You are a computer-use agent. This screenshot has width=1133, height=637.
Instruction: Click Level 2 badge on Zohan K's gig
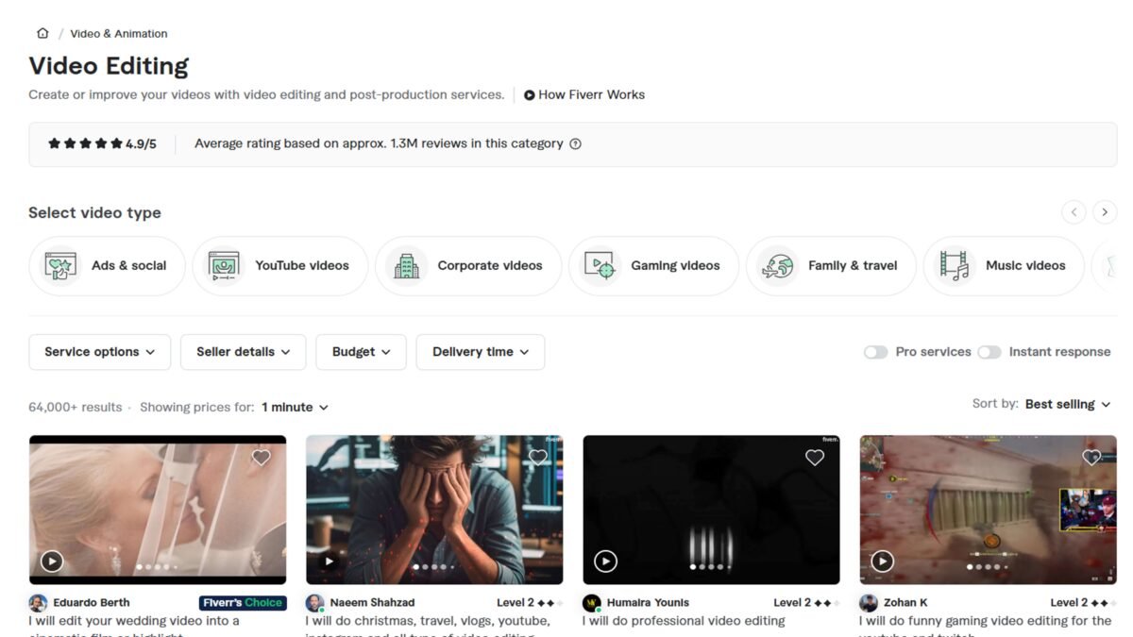1083,603
